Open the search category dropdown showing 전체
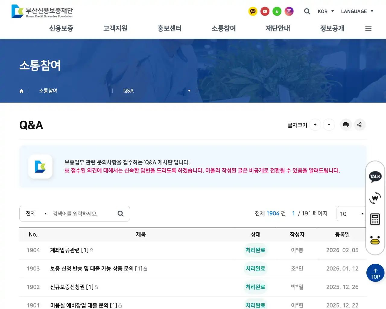 [35, 213]
